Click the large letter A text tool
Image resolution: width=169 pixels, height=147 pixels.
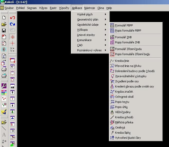[4, 135]
